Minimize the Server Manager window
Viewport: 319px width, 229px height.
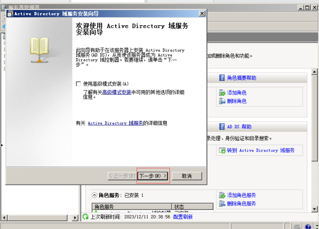click(x=301, y=7)
